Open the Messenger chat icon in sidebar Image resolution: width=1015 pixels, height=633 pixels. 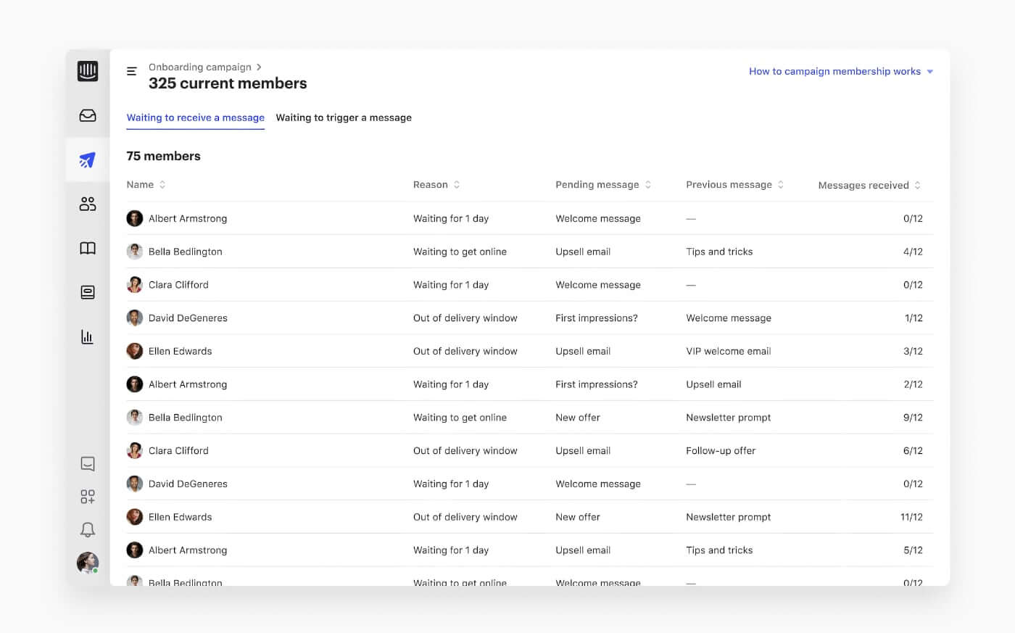tap(88, 463)
